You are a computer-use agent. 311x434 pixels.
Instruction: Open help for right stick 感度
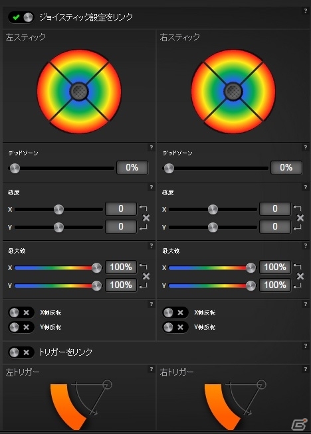coord(306,187)
